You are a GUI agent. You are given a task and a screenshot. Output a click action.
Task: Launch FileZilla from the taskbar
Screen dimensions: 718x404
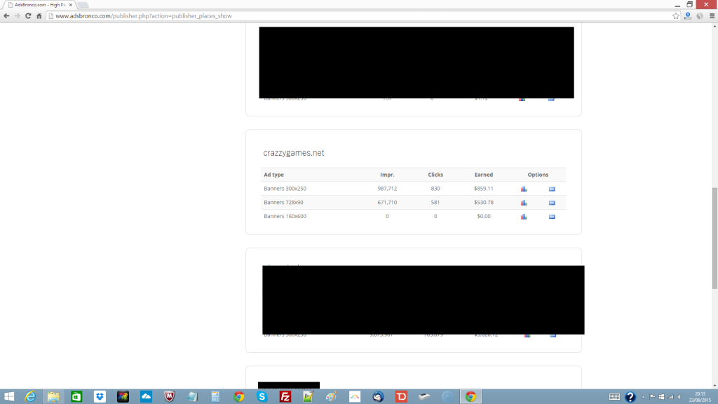285,397
